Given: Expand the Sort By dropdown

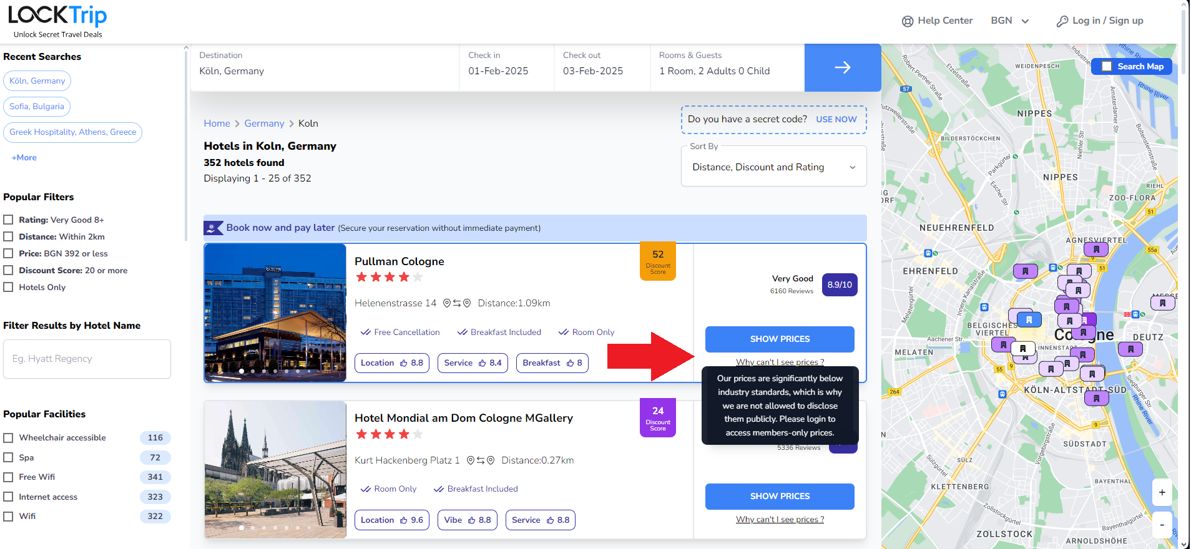Looking at the screenshot, I should point(773,167).
